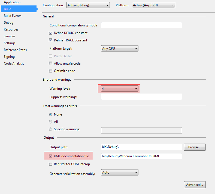Switch to the Build Events tab
Viewport: 215px width, 194px height.
(x=13, y=16)
